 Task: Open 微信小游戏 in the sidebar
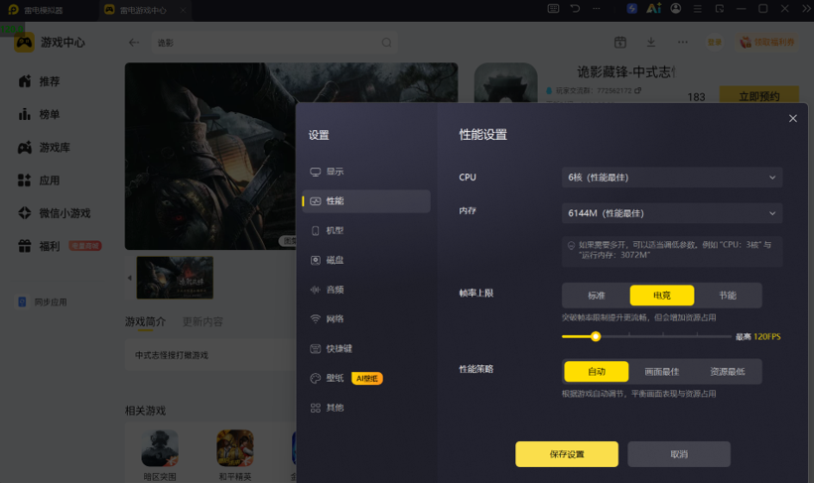click(54, 213)
